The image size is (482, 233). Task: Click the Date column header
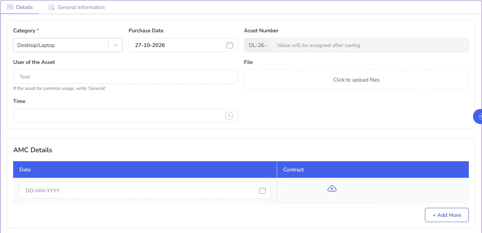tap(145, 169)
